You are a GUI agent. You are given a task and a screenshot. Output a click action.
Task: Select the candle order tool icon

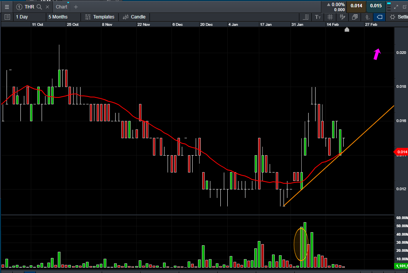[367, 17]
